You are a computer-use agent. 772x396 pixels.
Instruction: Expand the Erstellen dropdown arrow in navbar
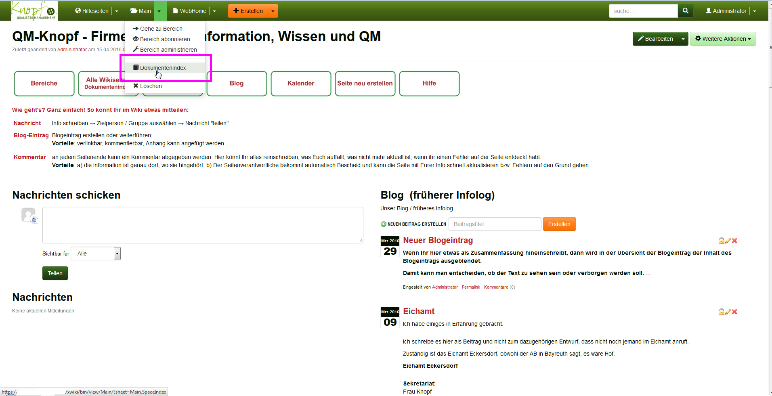click(273, 11)
